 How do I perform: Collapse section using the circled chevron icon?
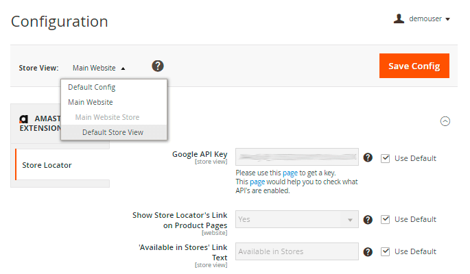click(445, 121)
